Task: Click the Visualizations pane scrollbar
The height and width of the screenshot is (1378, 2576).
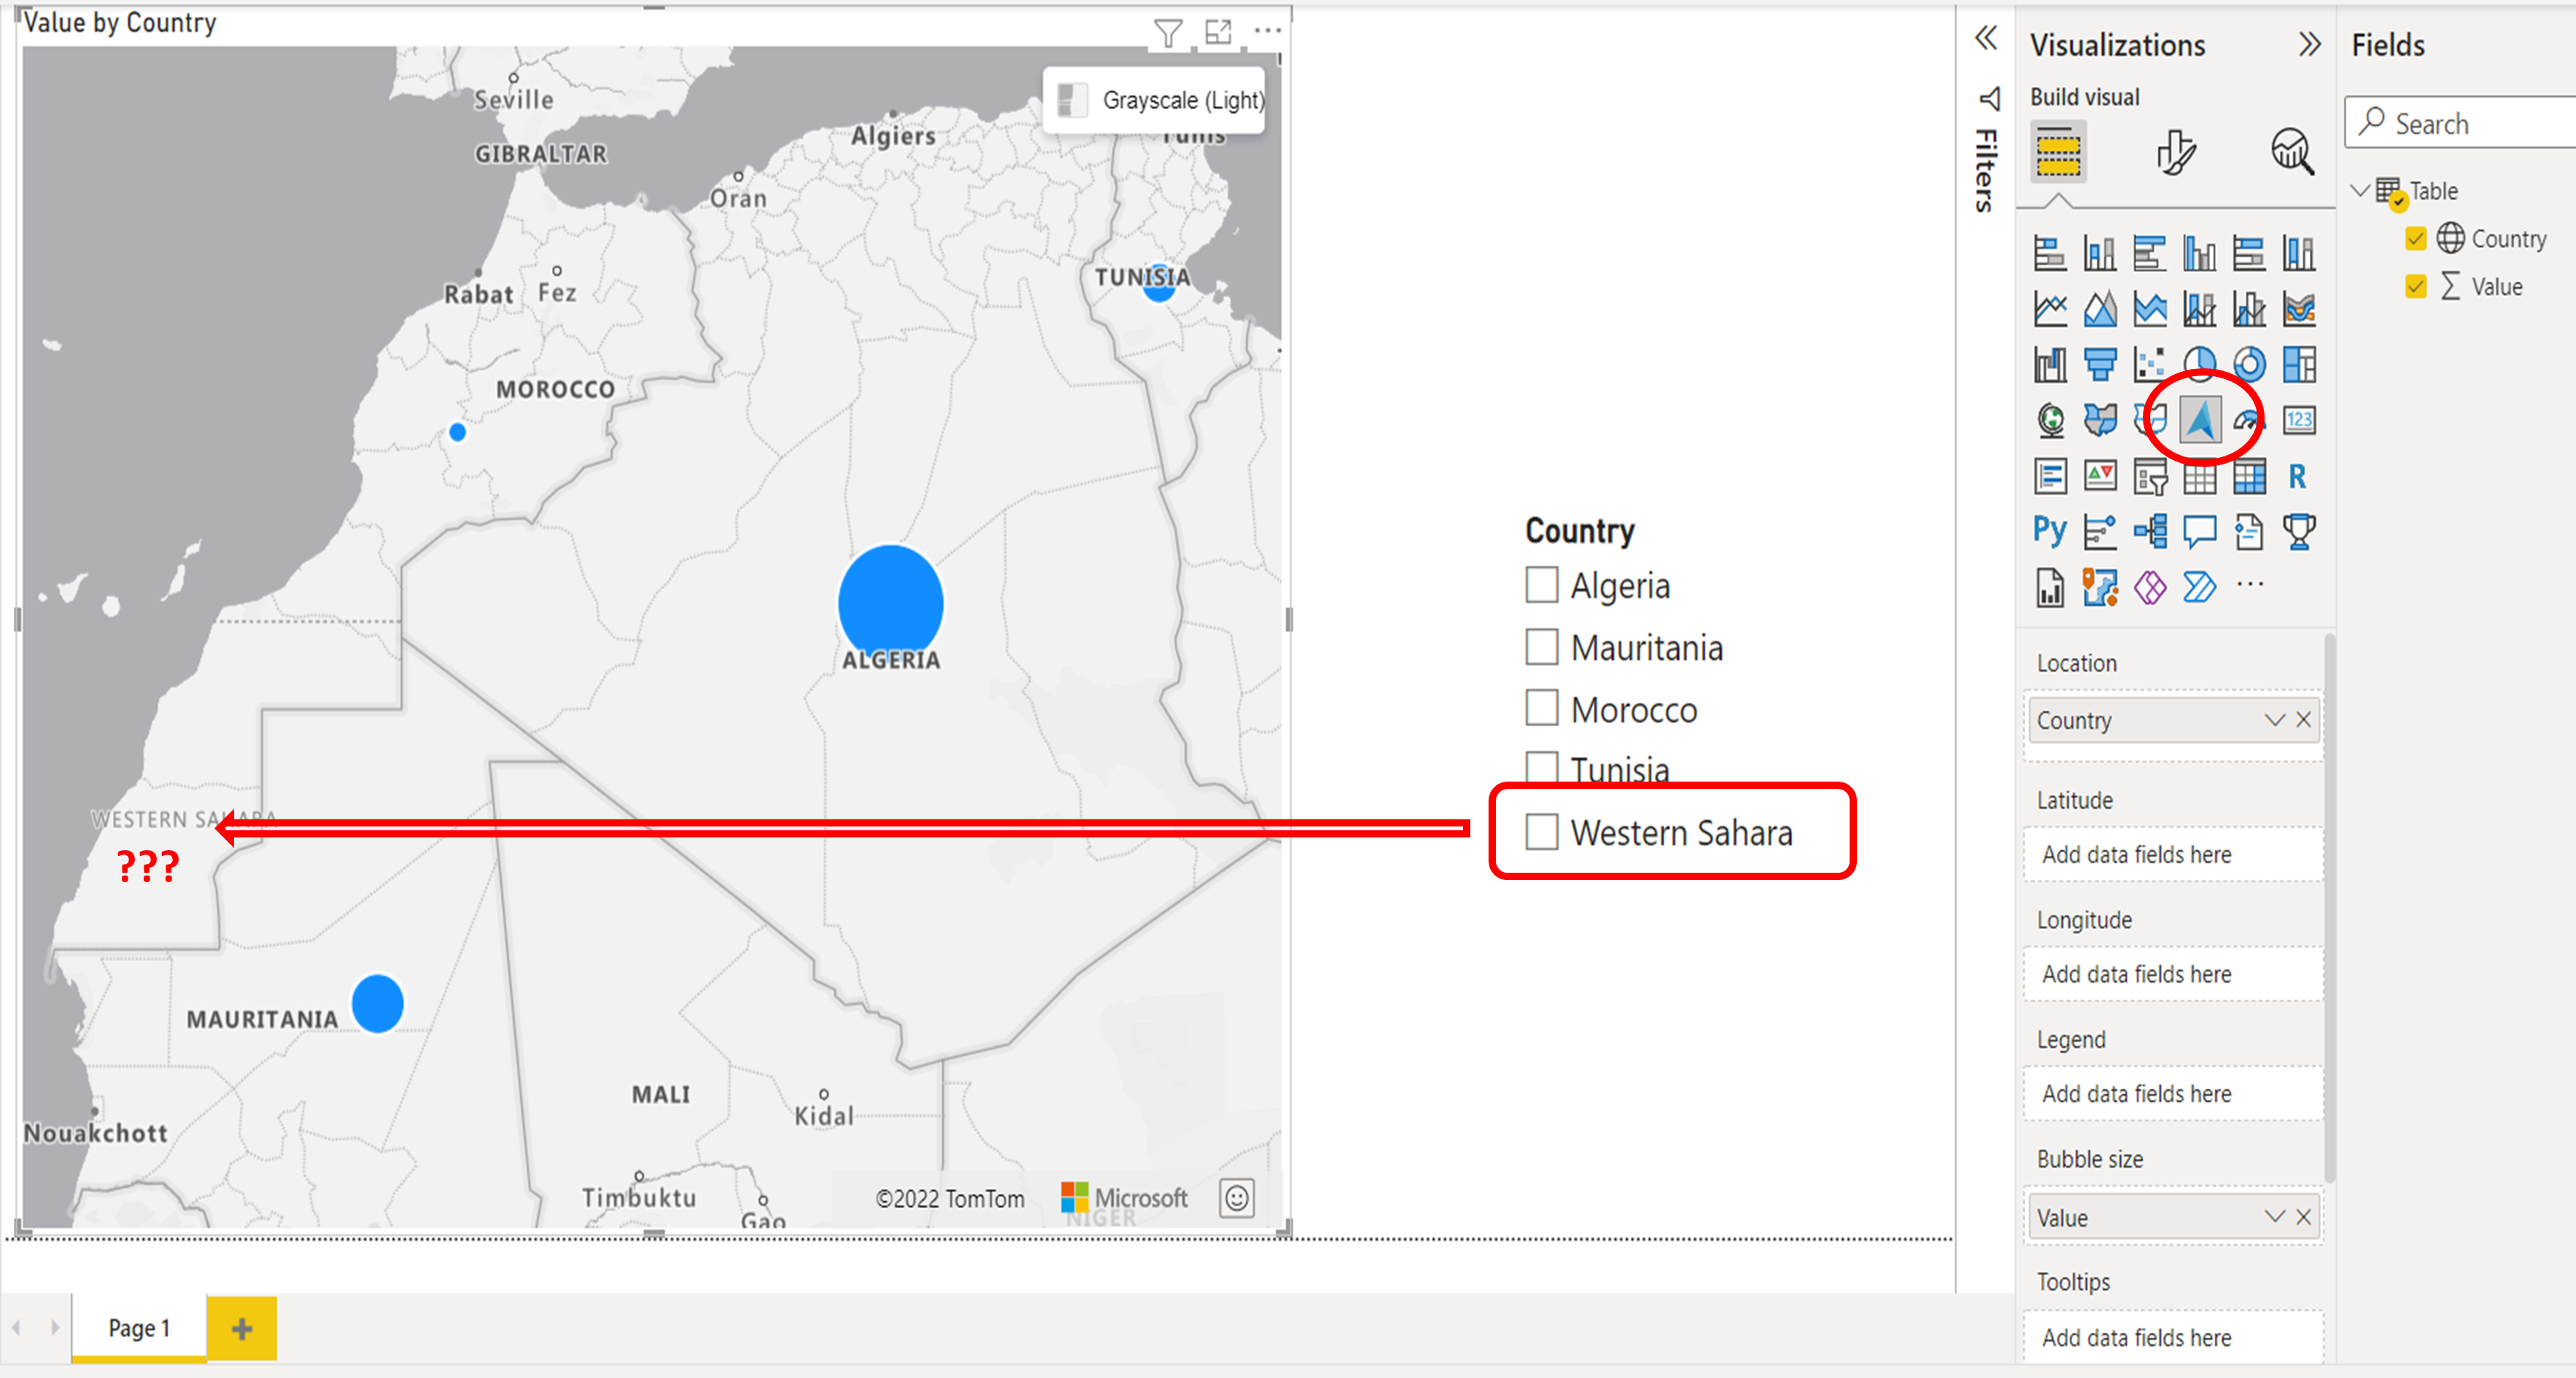Action: 2330,907
